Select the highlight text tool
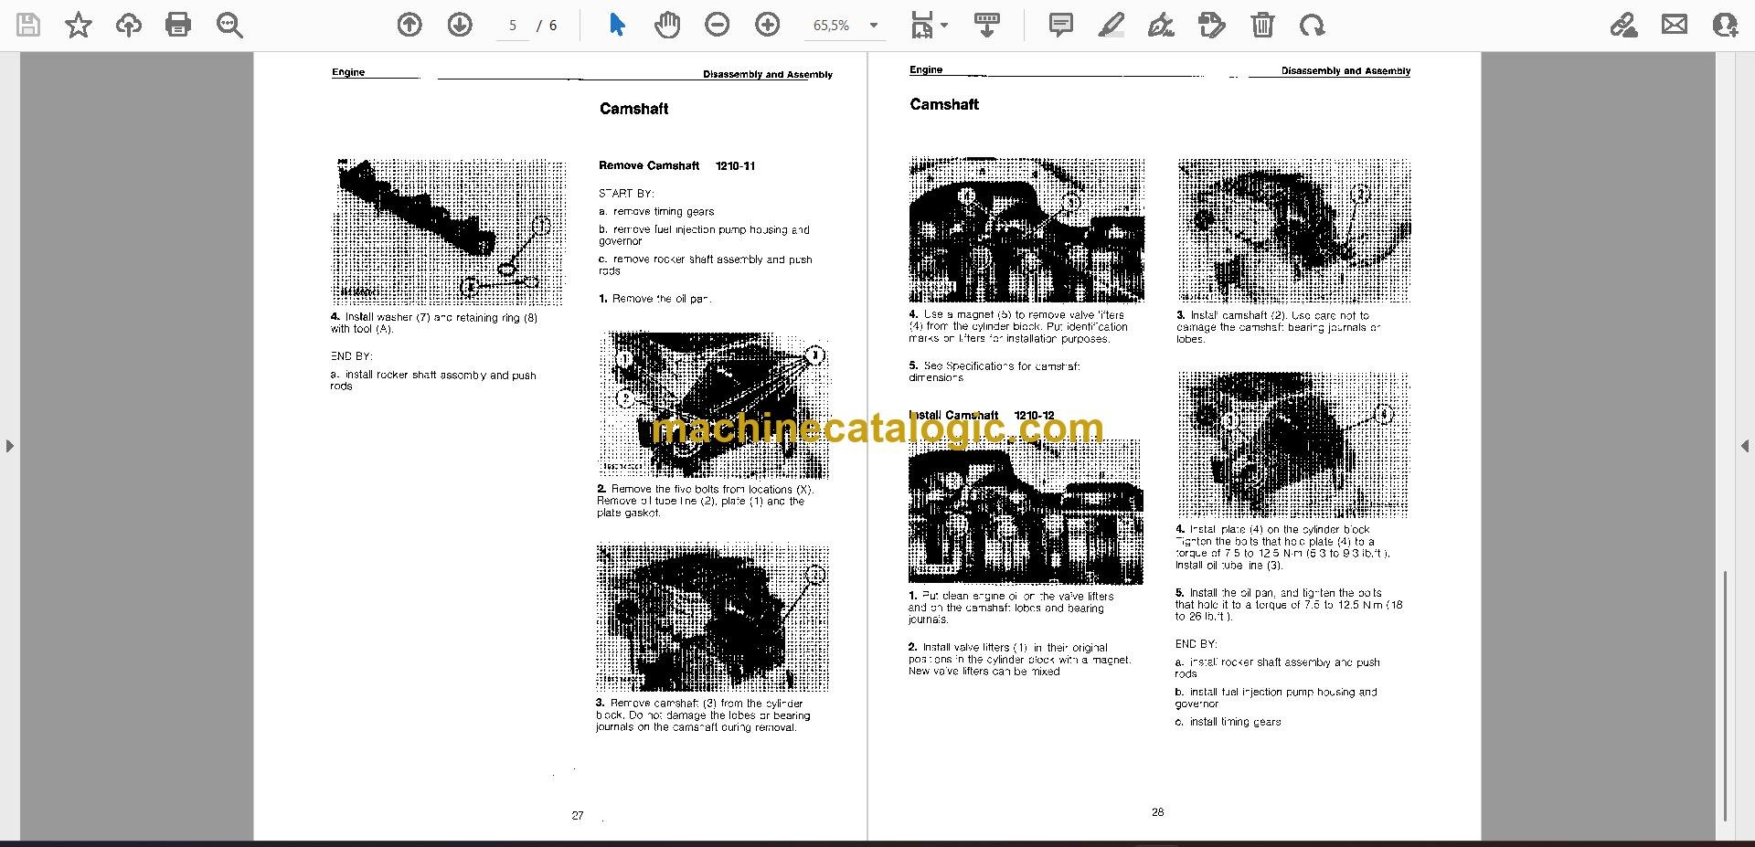 coord(1111,26)
